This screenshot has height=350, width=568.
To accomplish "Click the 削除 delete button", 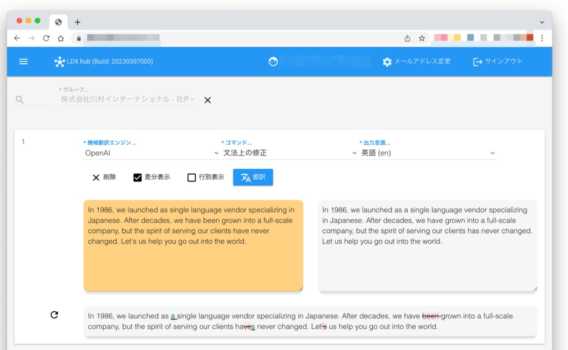I will point(104,177).
